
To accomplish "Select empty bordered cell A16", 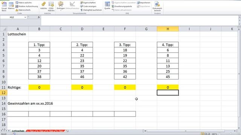I will 18,114.
